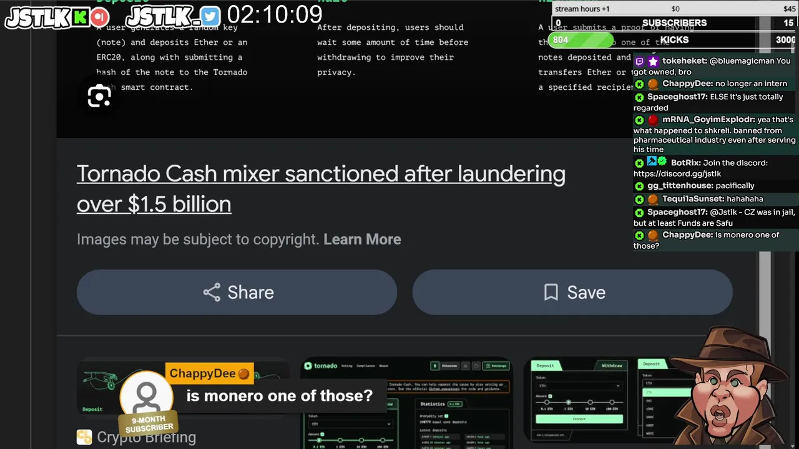Click the Twitter bird icon in overlay
Image resolution: width=799 pixels, height=449 pixels.
pyautogui.click(x=210, y=17)
